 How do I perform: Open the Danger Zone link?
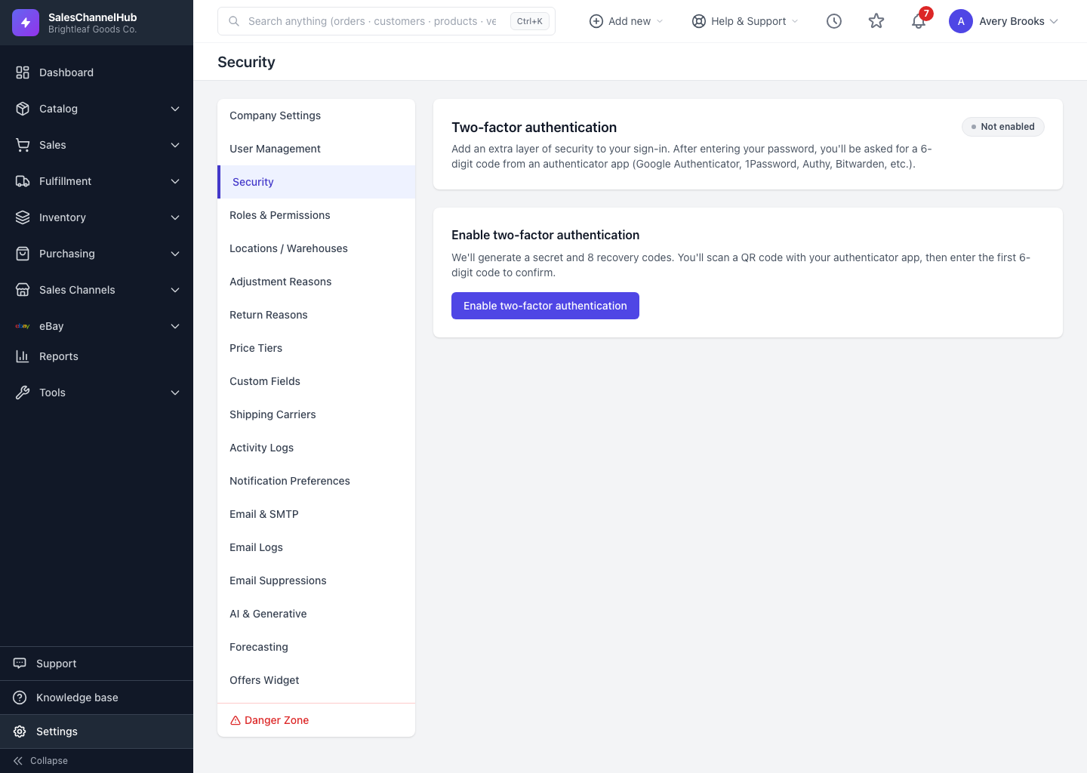[316, 720]
